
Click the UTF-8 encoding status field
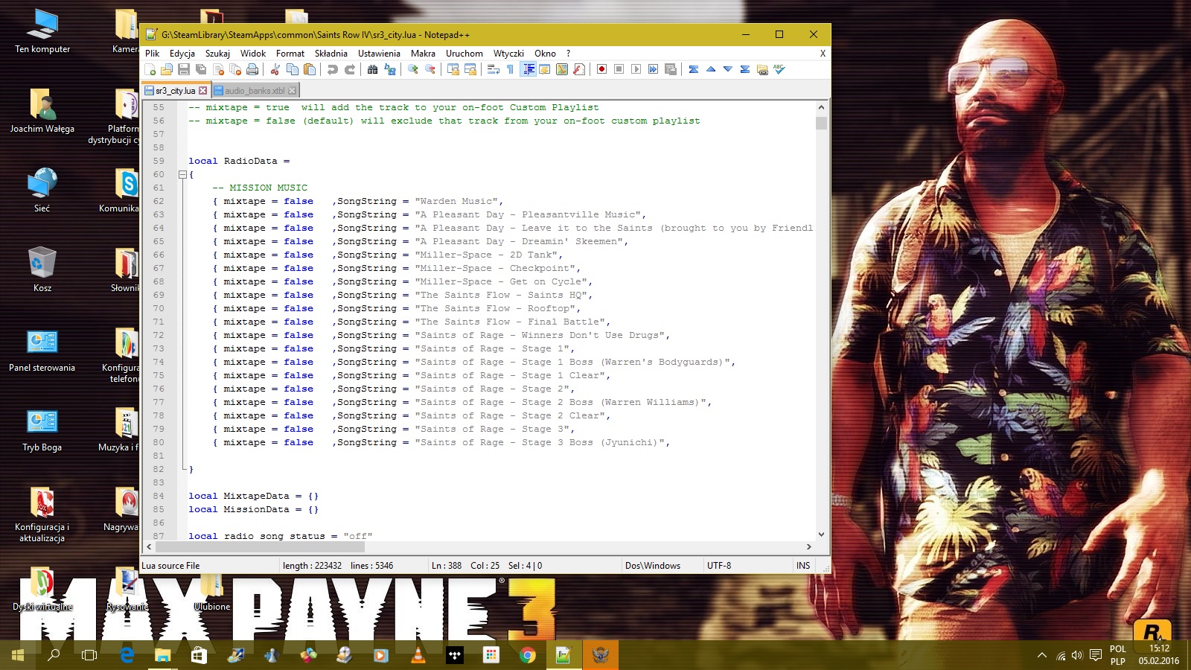(719, 566)
